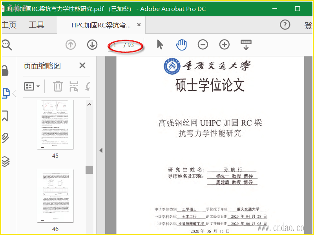The image size is (314, 235).
Task: Click the thumbnail scrollbar up arrow
Action: [89, 105]
